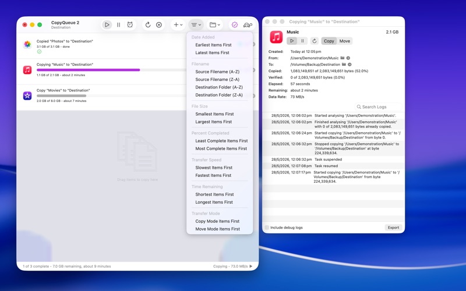Screen dimensions: 466x291
Task: Switch Music task to Move mode
Action: (344, 41)
